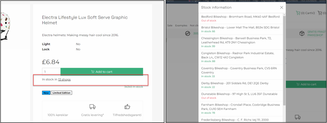
Task: Open the 13 shops stock link
Action: tap(64, 79)
